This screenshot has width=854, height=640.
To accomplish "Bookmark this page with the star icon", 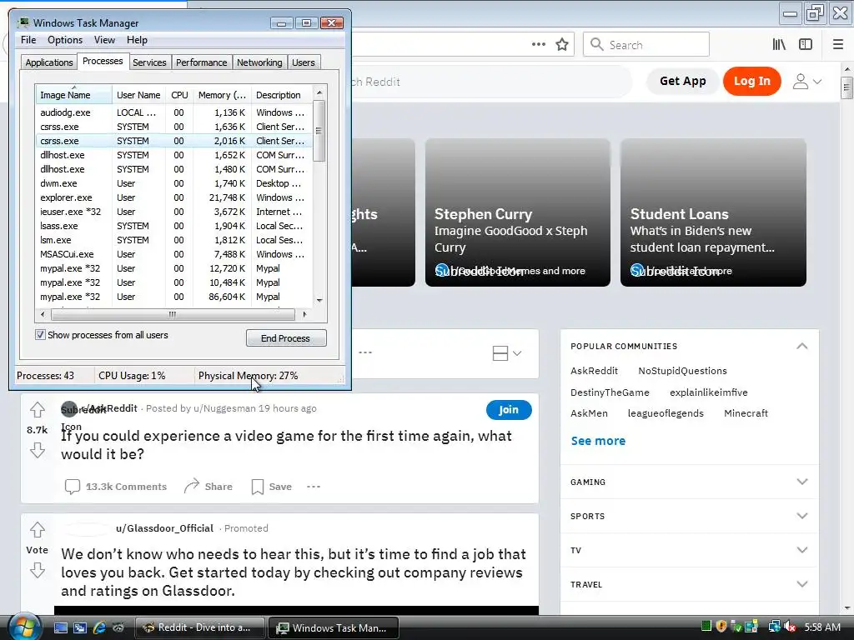I will [562, 45].
